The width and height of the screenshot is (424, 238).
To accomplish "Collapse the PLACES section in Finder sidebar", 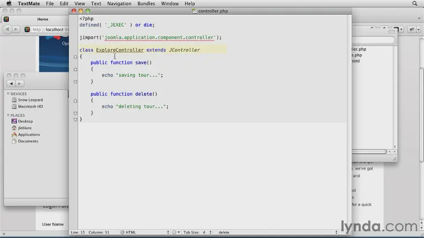I will coord(8,115).
